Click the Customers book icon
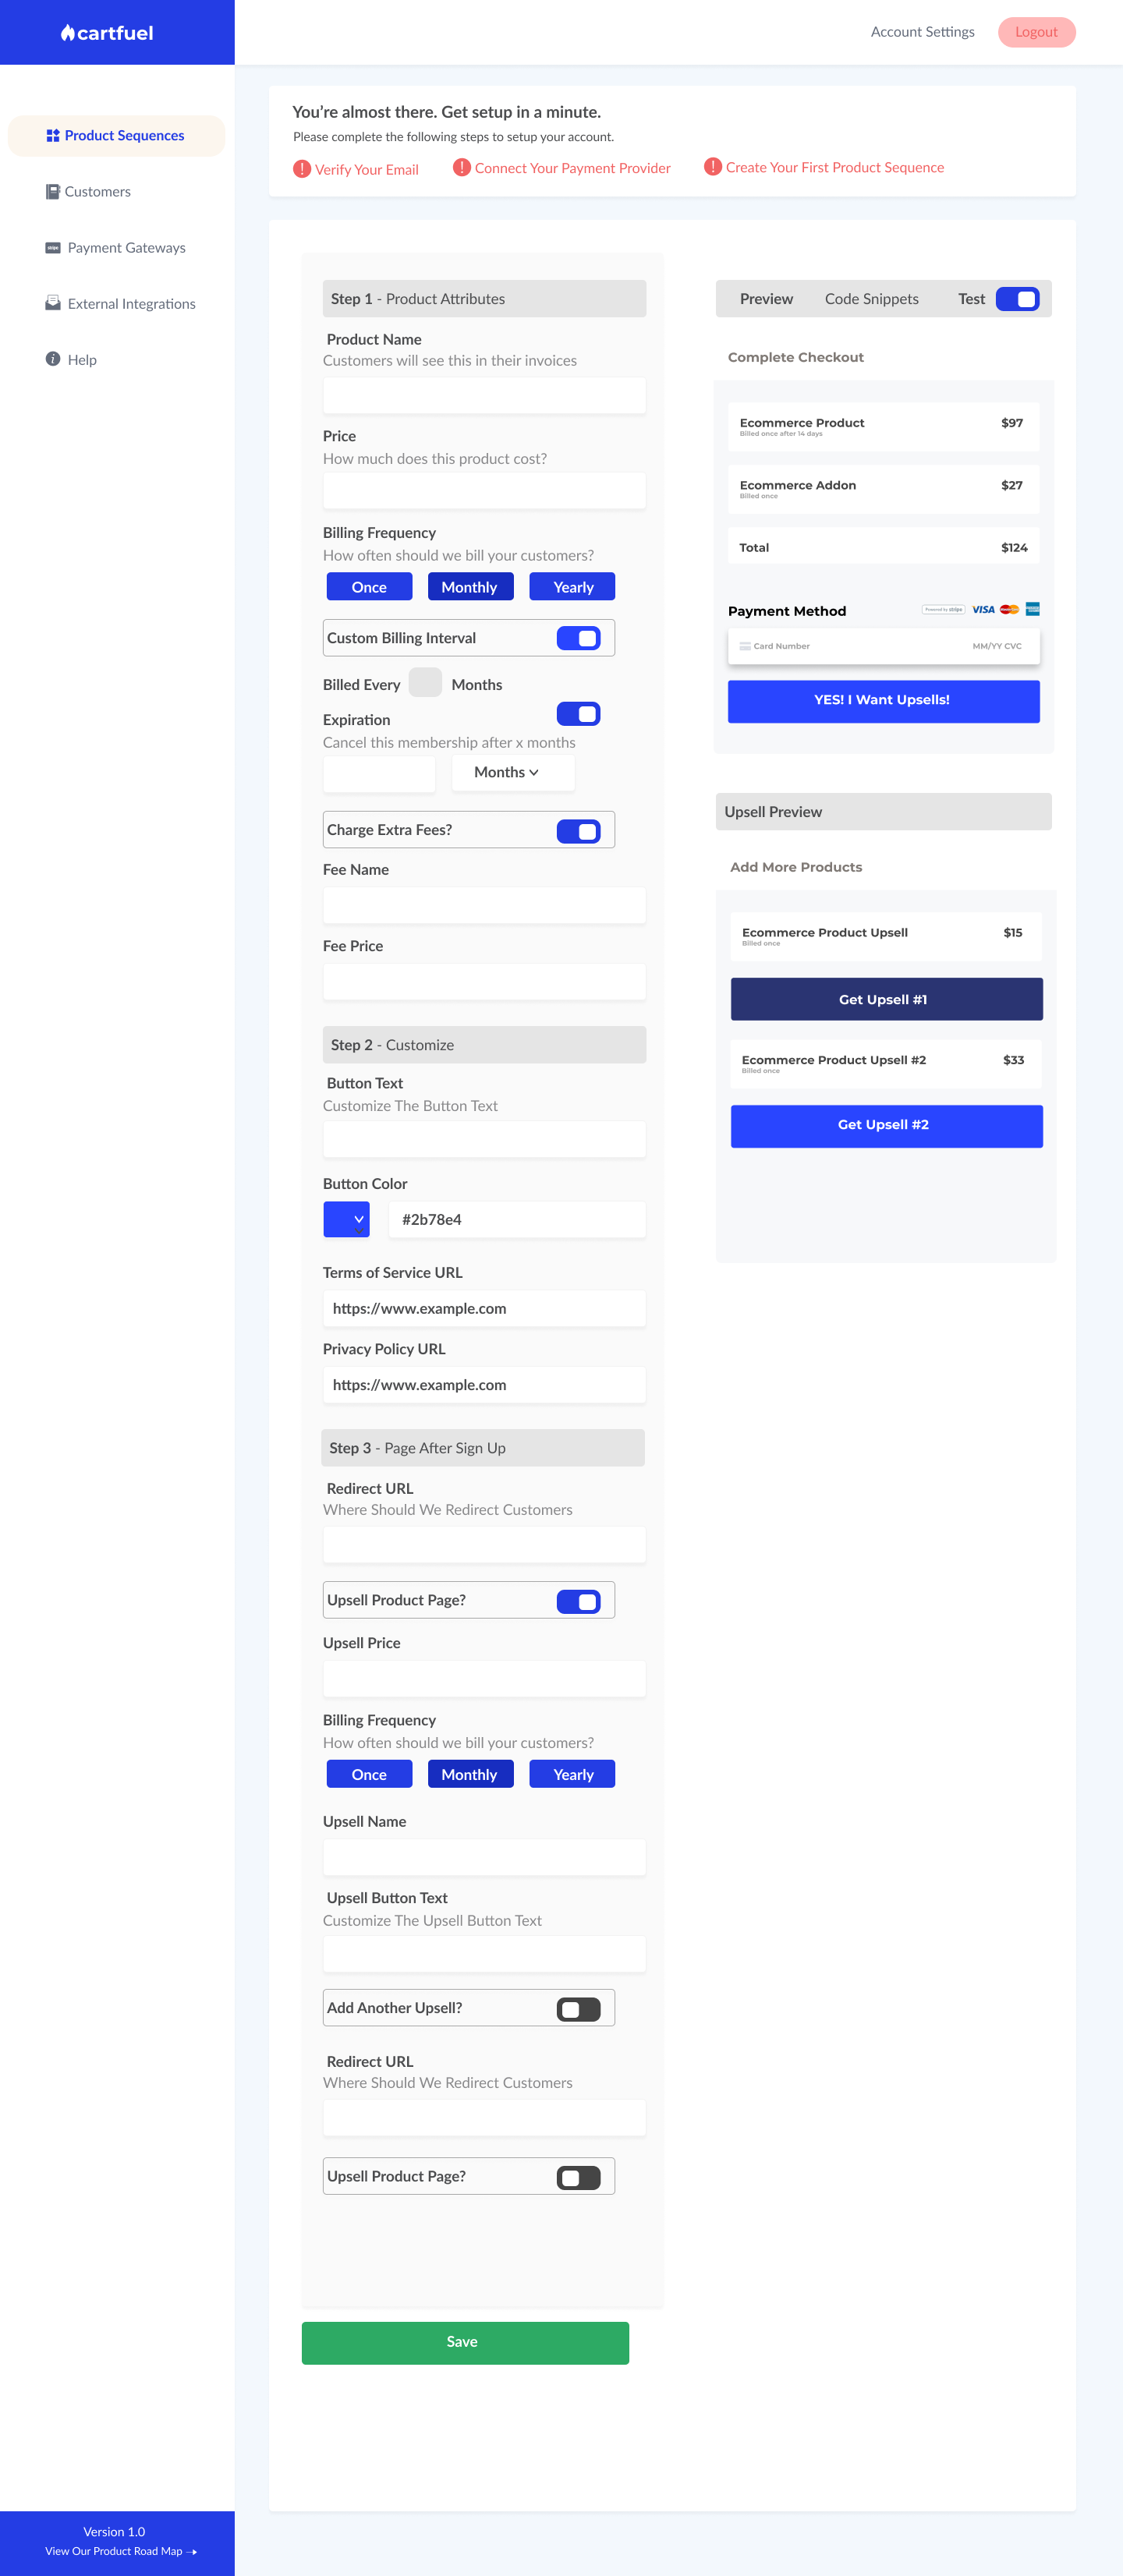The height and width of the screenshot is (2576, 1123). coord(53,192)
